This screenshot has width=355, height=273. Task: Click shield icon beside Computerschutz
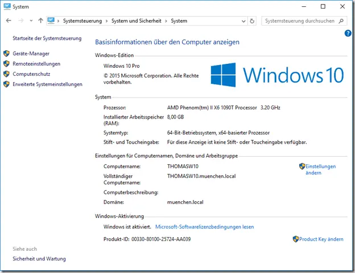[6, 74]
